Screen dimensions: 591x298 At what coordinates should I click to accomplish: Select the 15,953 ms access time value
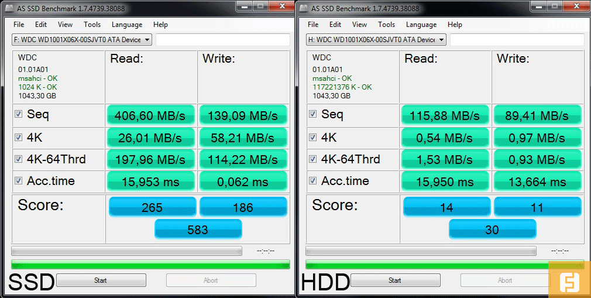point(151,181)
